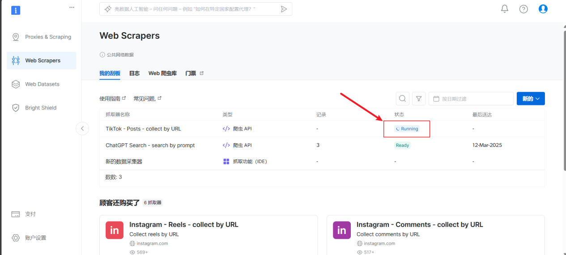
Task: Click the 按日期过滤 date filter field
Action: click(471, 99)
